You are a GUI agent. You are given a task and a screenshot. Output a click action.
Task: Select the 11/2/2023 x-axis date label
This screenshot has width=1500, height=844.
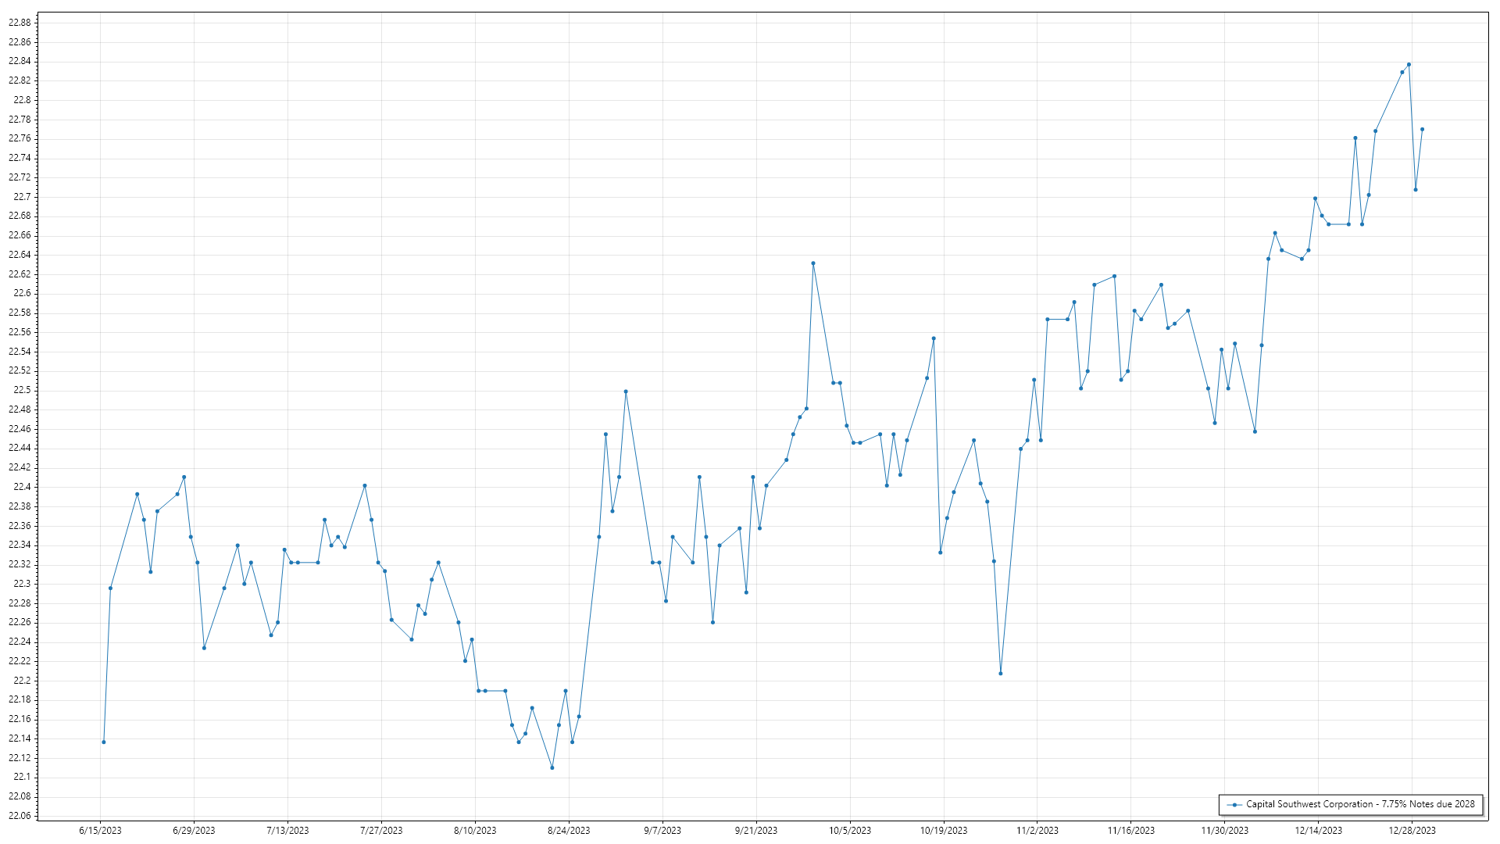point(1037,831)
